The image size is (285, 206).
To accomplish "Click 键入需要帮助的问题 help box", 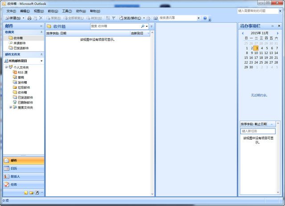I will pos(258,11).
